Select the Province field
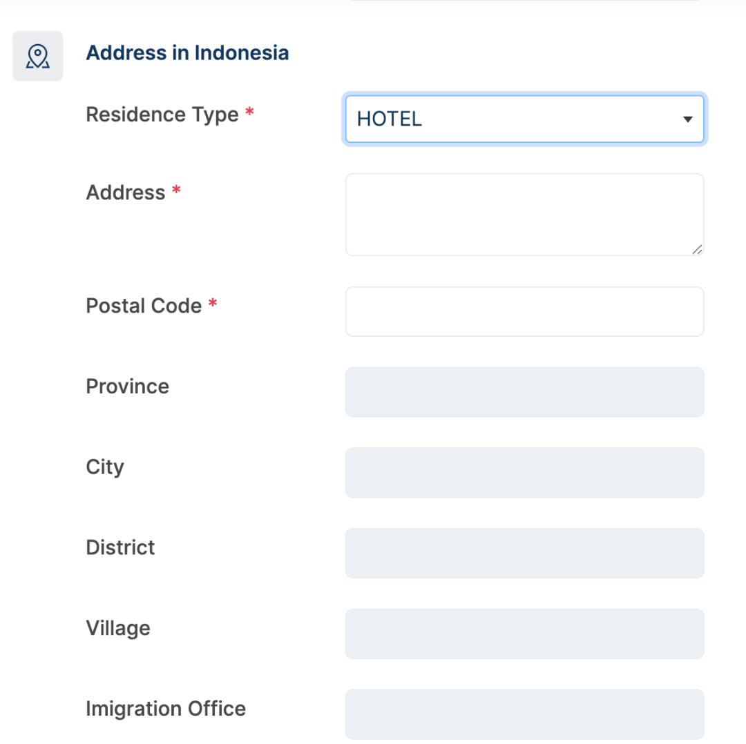The image size is (746, 744). (524, 392)
